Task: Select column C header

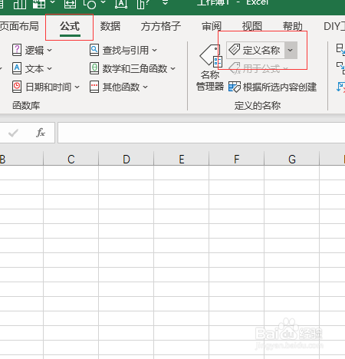Action: point(71,159)
